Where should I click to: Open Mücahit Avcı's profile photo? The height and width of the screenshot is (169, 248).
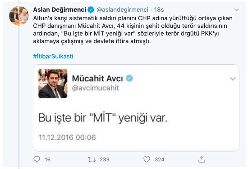(x=53, y=84)
